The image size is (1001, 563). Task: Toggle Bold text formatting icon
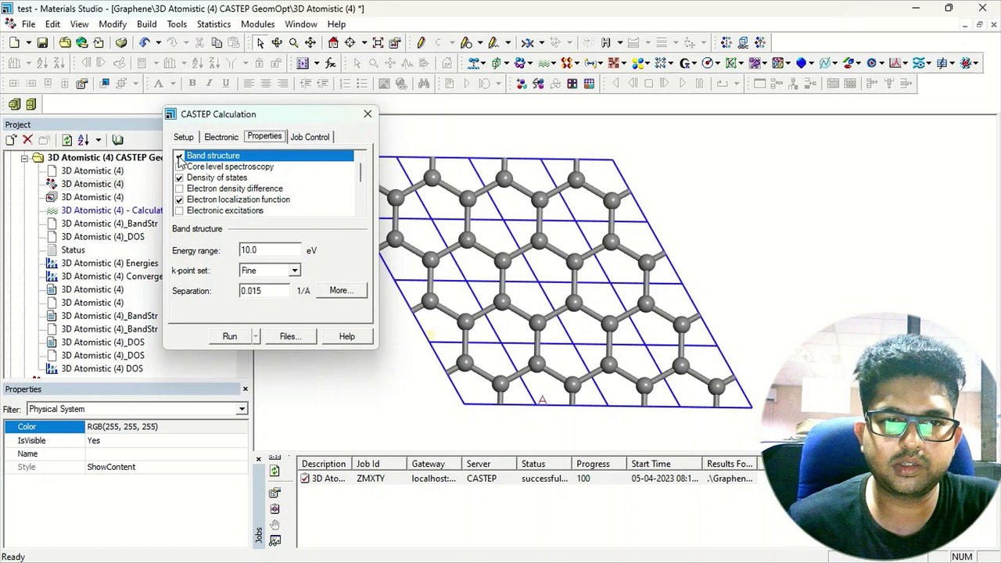tap(192, 84)
